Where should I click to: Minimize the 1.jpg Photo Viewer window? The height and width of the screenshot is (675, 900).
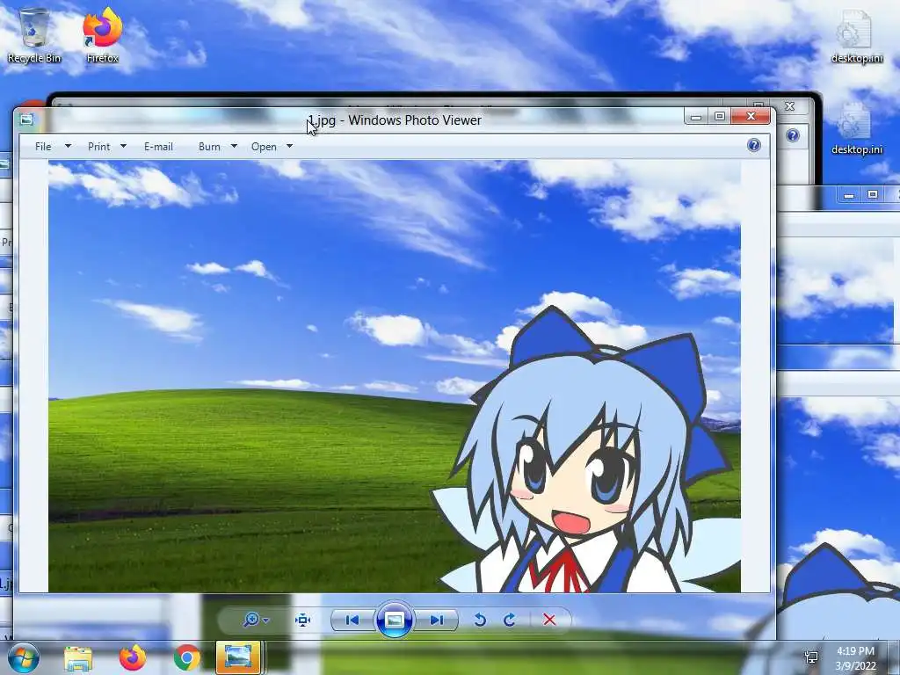pos(696,117)
